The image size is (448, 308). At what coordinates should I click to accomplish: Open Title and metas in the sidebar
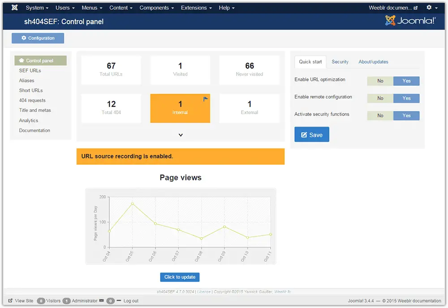[x=35, y=110]
